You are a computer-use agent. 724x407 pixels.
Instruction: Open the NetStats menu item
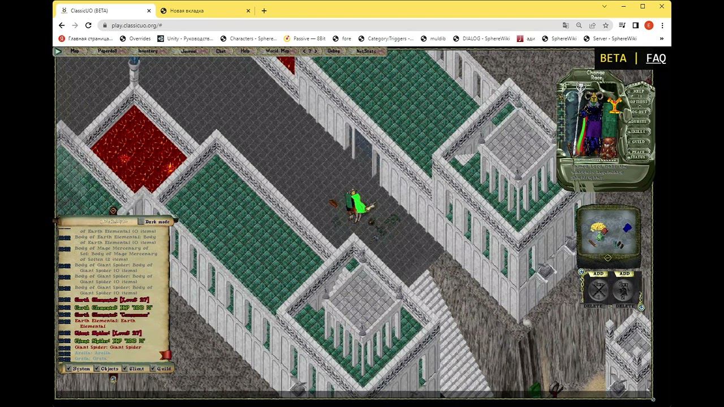[365, 51]
